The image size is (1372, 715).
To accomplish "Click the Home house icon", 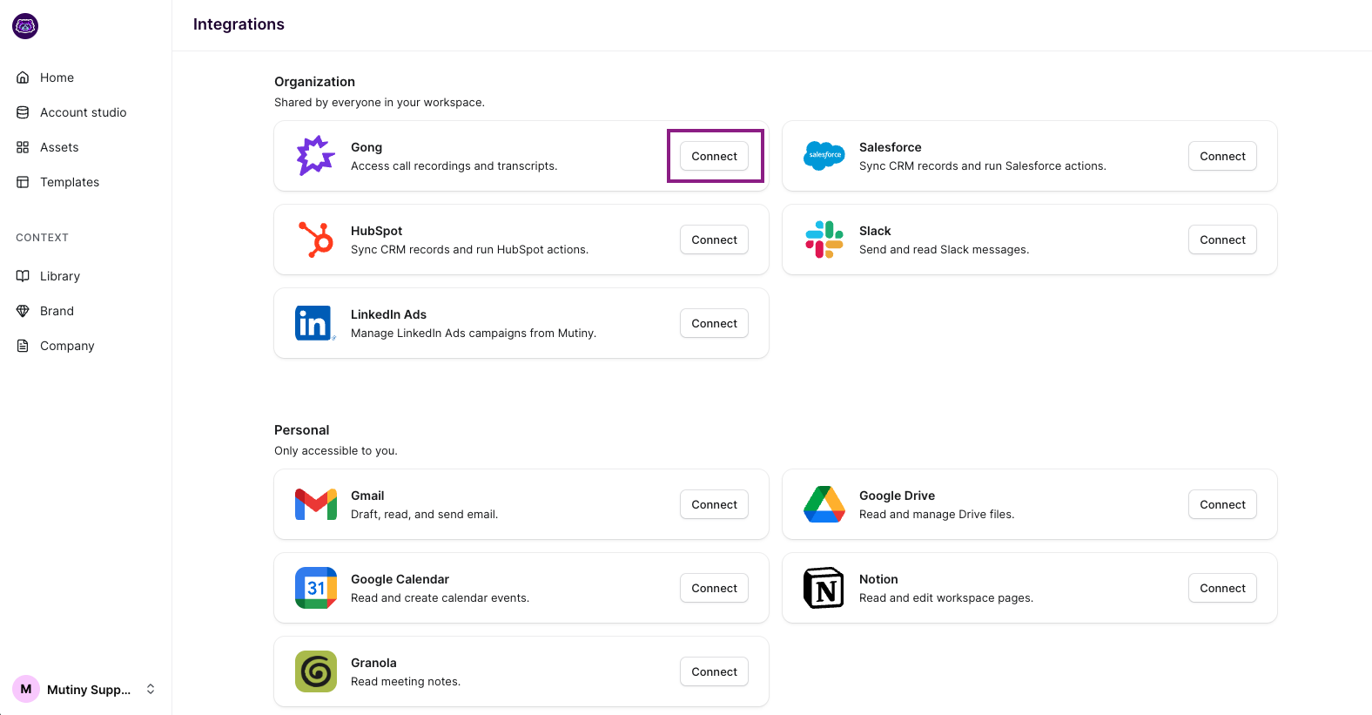I will click(x=23, y=78).
